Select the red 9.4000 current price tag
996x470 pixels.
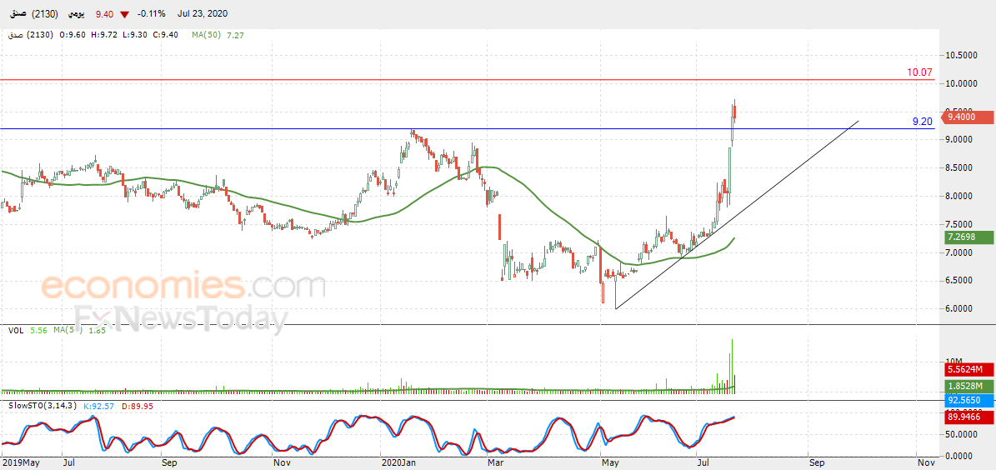(967, 117)
